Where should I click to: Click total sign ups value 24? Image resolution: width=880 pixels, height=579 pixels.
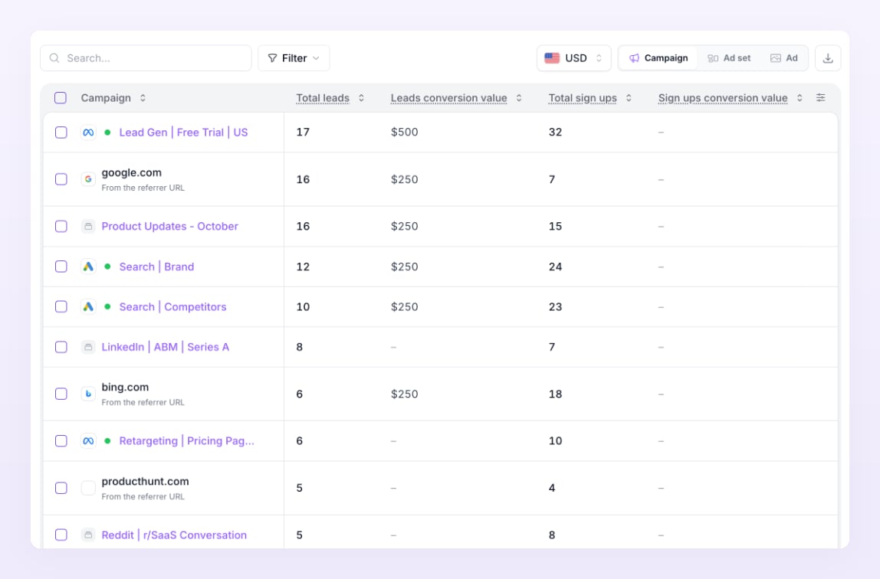pos(556,267)
